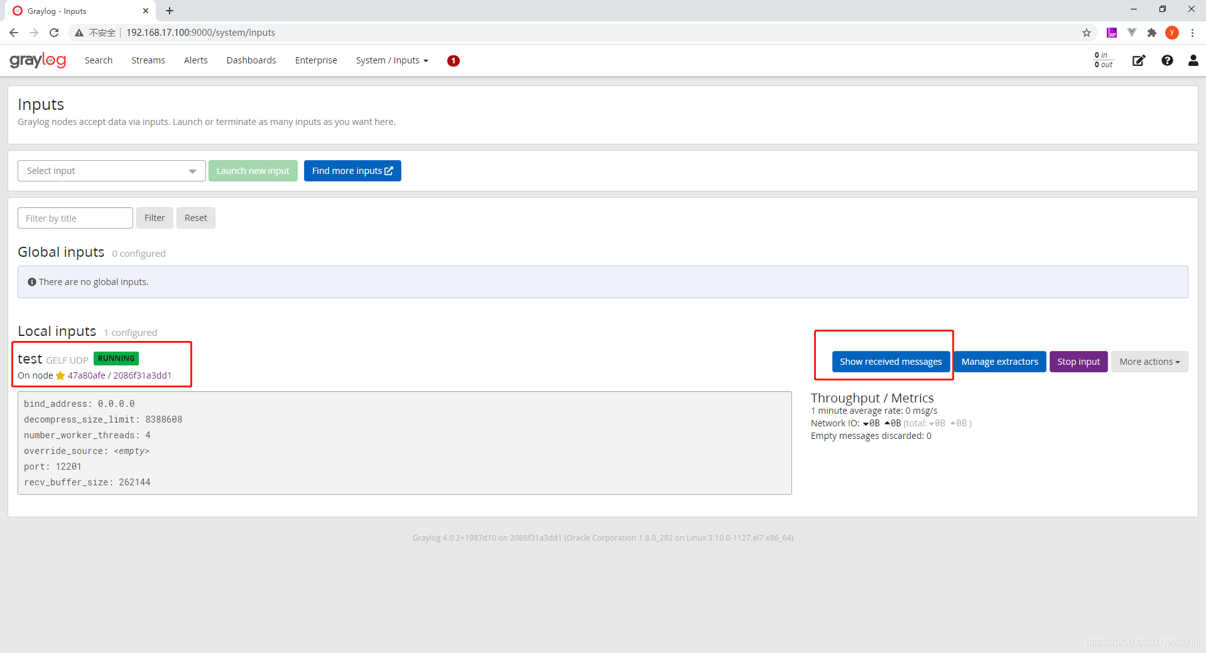
Task: Click the Graylog version footer text
Action: click(603, 537)
